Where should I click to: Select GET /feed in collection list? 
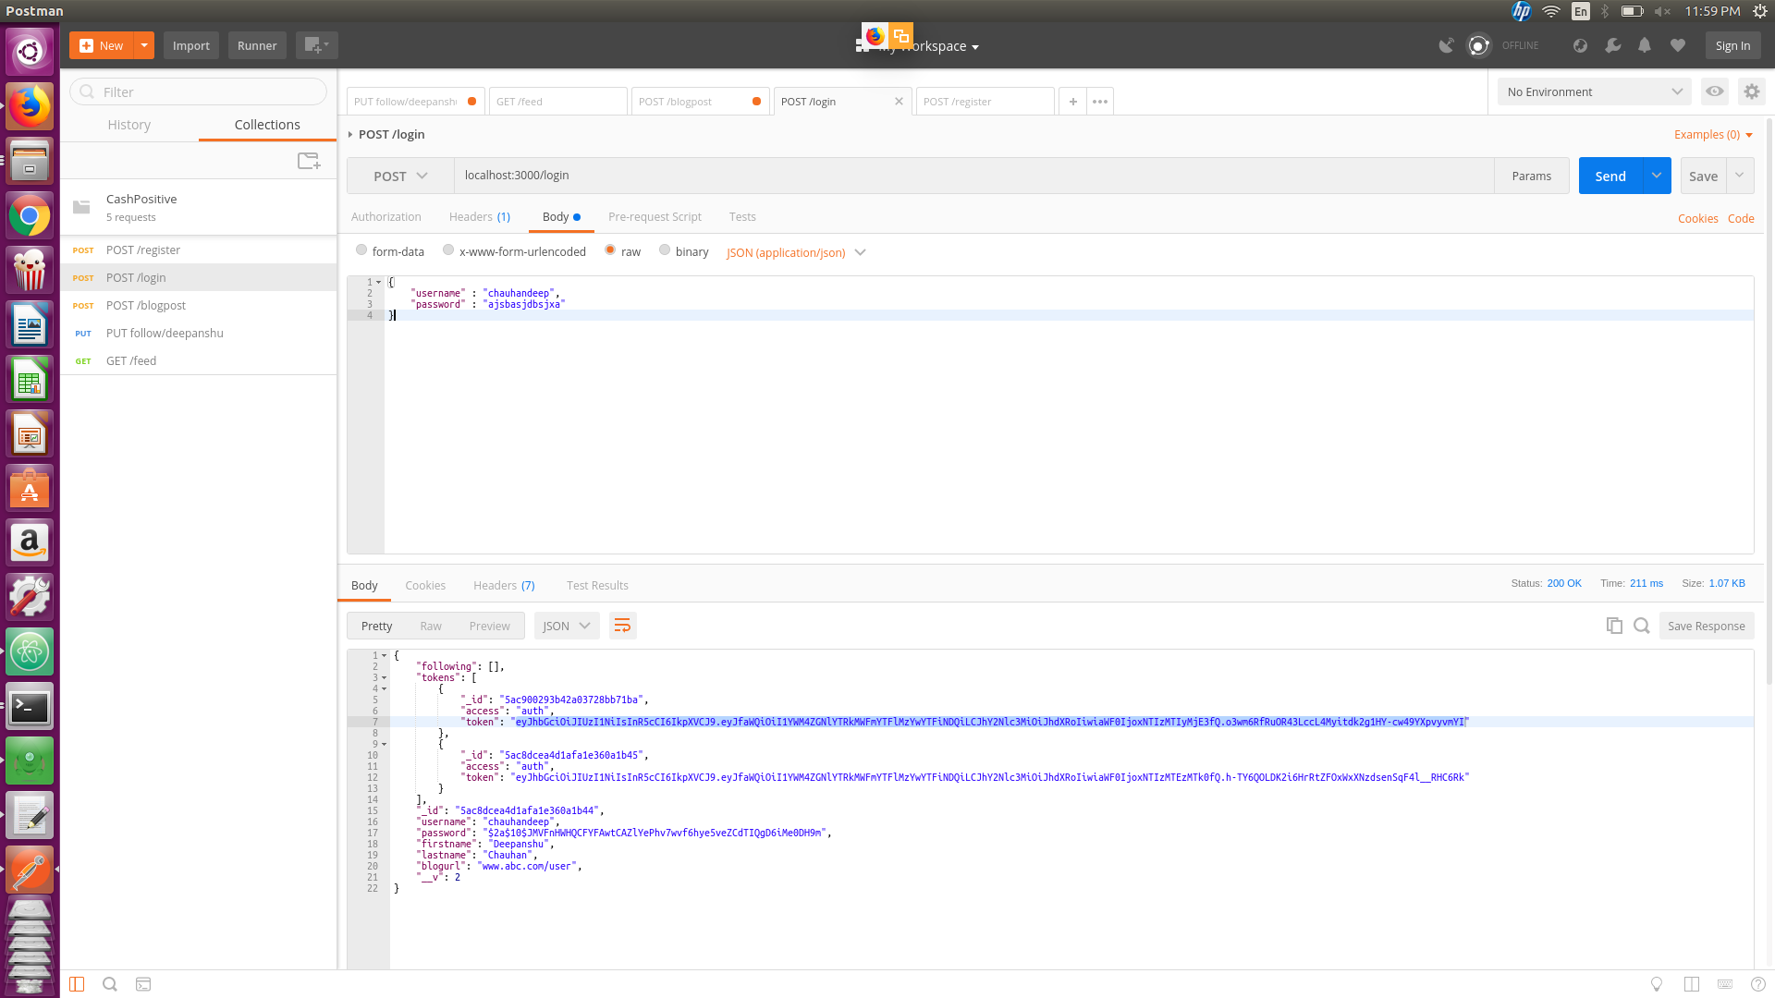click(199, 360)
